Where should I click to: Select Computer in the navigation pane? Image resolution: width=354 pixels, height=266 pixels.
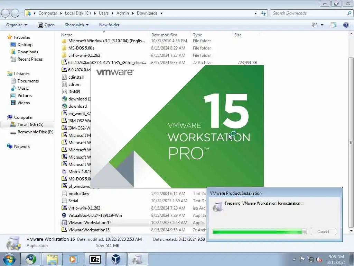click(24, 117)
